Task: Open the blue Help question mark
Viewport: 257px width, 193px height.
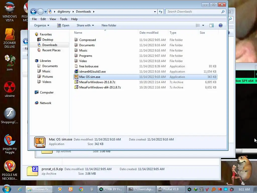Action: tap(221, 25)
